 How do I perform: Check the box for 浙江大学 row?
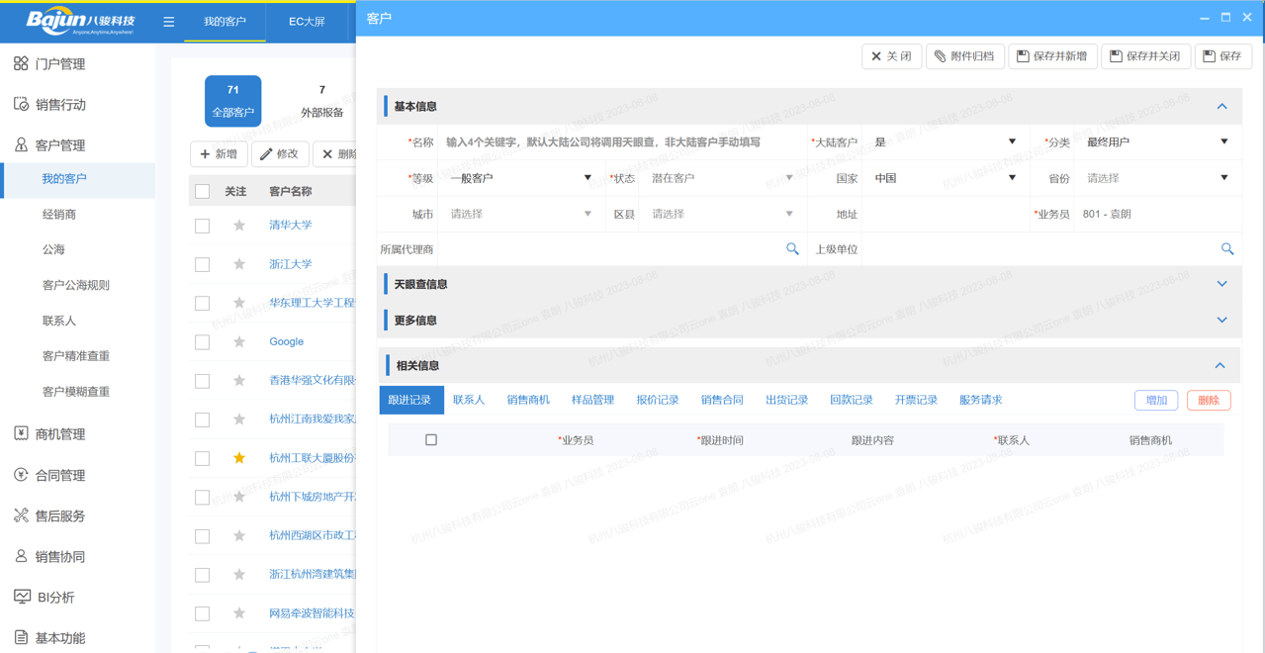click(203, 265)
